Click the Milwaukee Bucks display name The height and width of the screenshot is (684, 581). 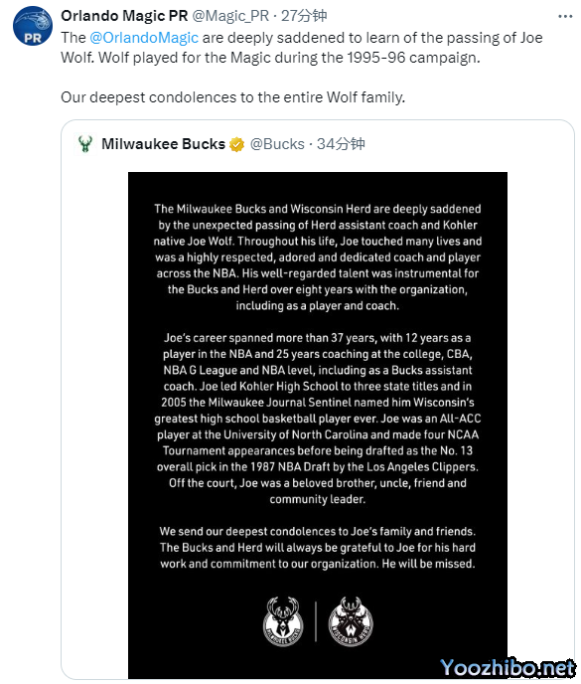coord(164,144)
